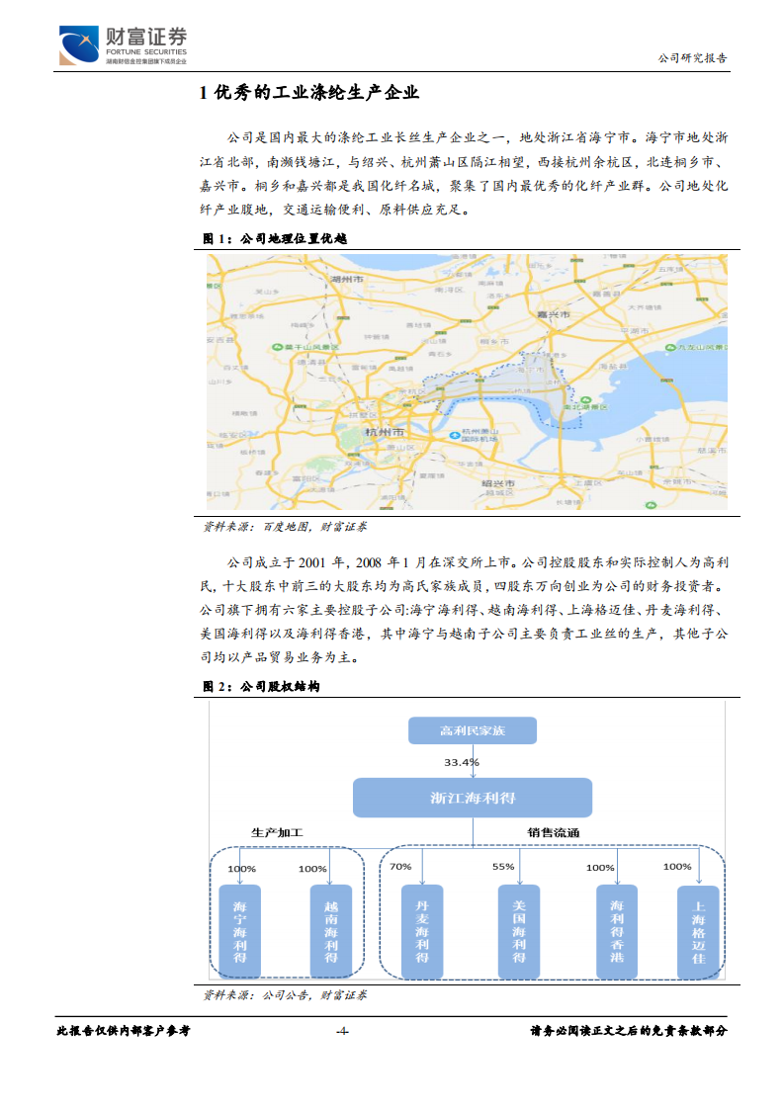This screenshot has width=784, height=1109.
Task: Click the 70% ownership label
Action: tap(400, 867)
